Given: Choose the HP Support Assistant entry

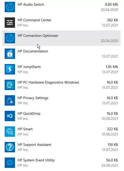Looking at the screenshot, I should pos(61,147).
